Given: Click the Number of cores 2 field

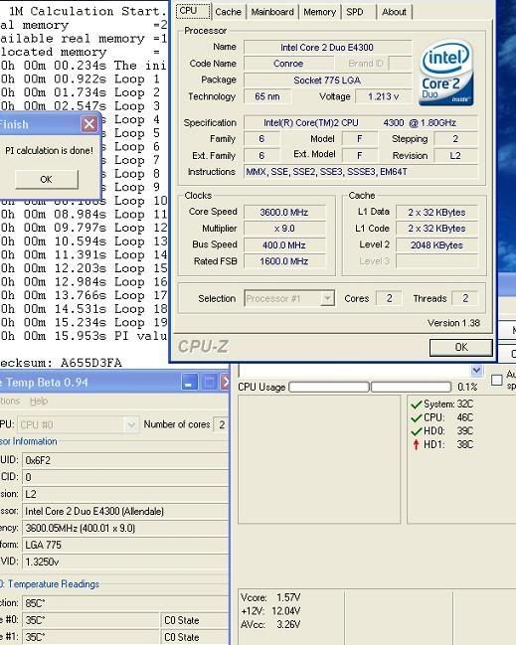Looking at the screenshot, I should [222, 424].
